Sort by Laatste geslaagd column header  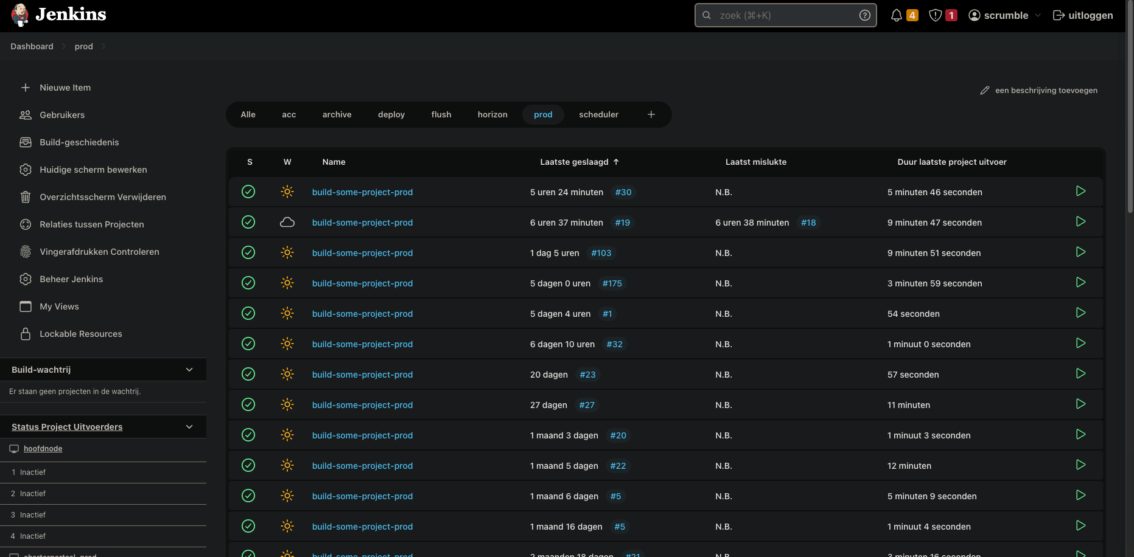[579, 162]
